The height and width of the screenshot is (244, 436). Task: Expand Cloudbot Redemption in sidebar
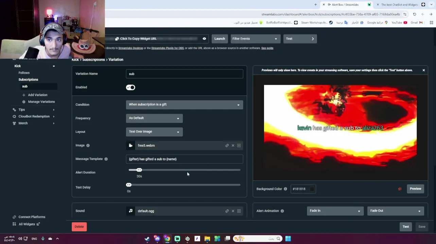click(x=54, y=117)
